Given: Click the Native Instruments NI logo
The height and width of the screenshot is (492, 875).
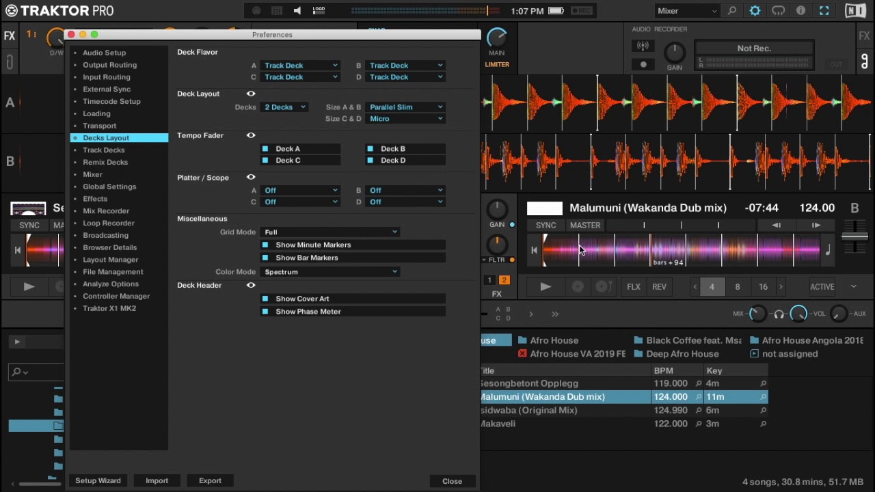Looking at the screenshot, I should pyautogui.click(x=855, y=11).
